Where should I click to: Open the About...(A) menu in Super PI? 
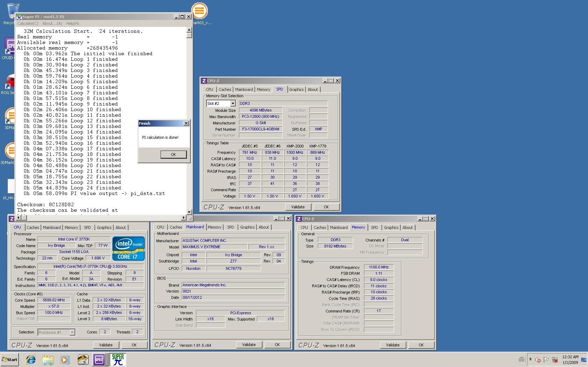tap(52, 23)
